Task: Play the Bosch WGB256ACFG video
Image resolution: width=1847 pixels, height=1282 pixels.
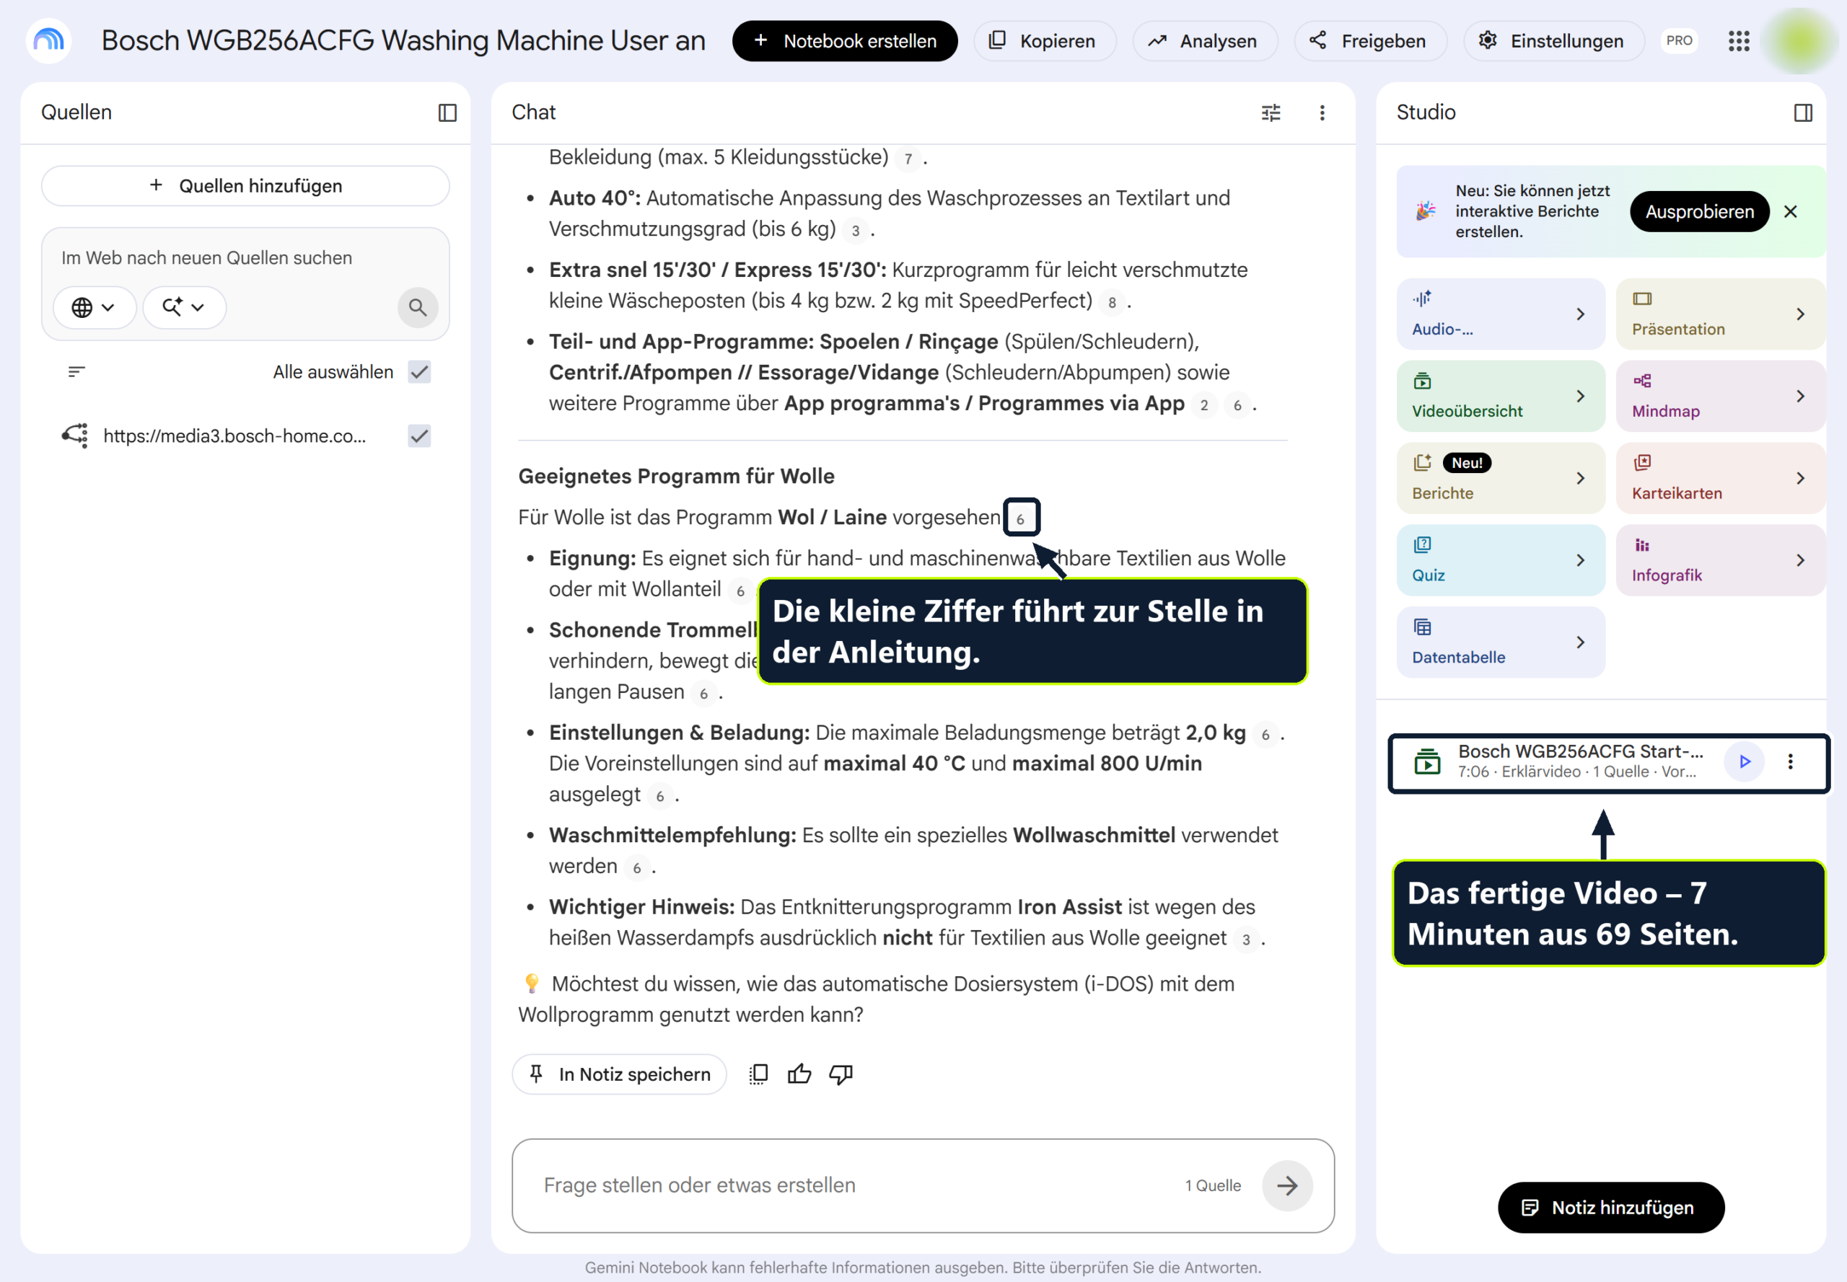Action: coord(1744,761)
